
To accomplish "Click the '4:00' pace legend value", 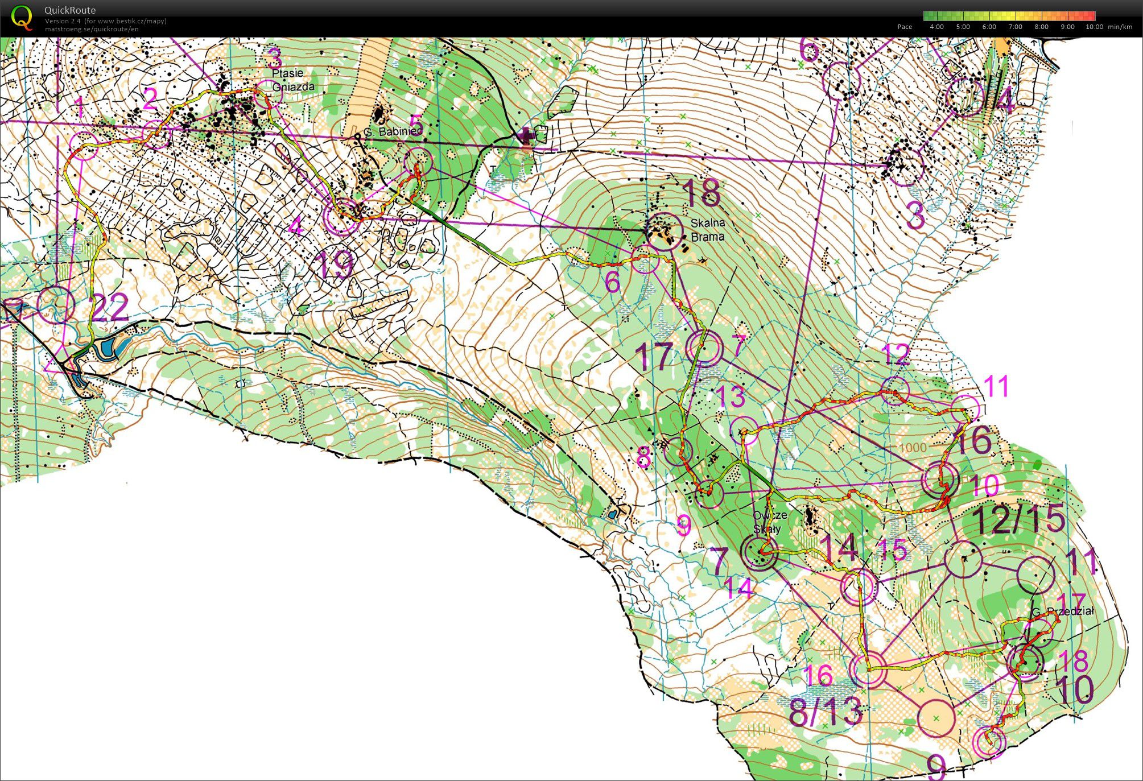I will [x=936, y=27].
